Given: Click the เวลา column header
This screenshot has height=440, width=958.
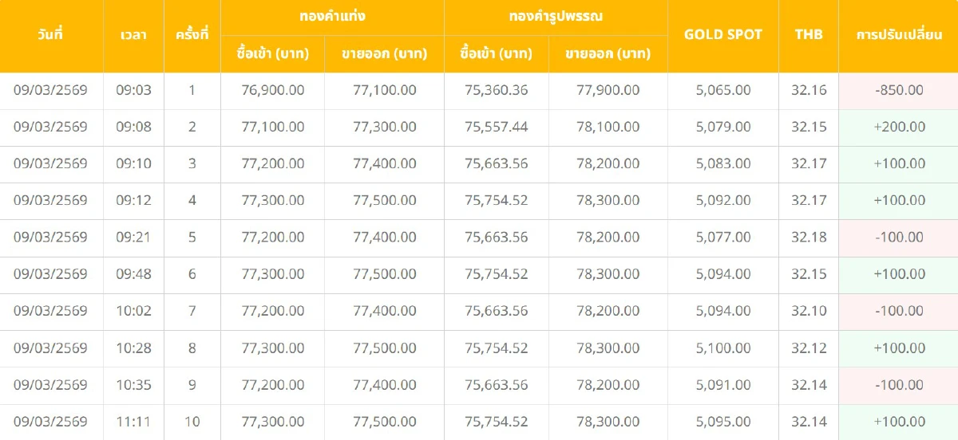Looking at the screenshot, I should point(133,35).
